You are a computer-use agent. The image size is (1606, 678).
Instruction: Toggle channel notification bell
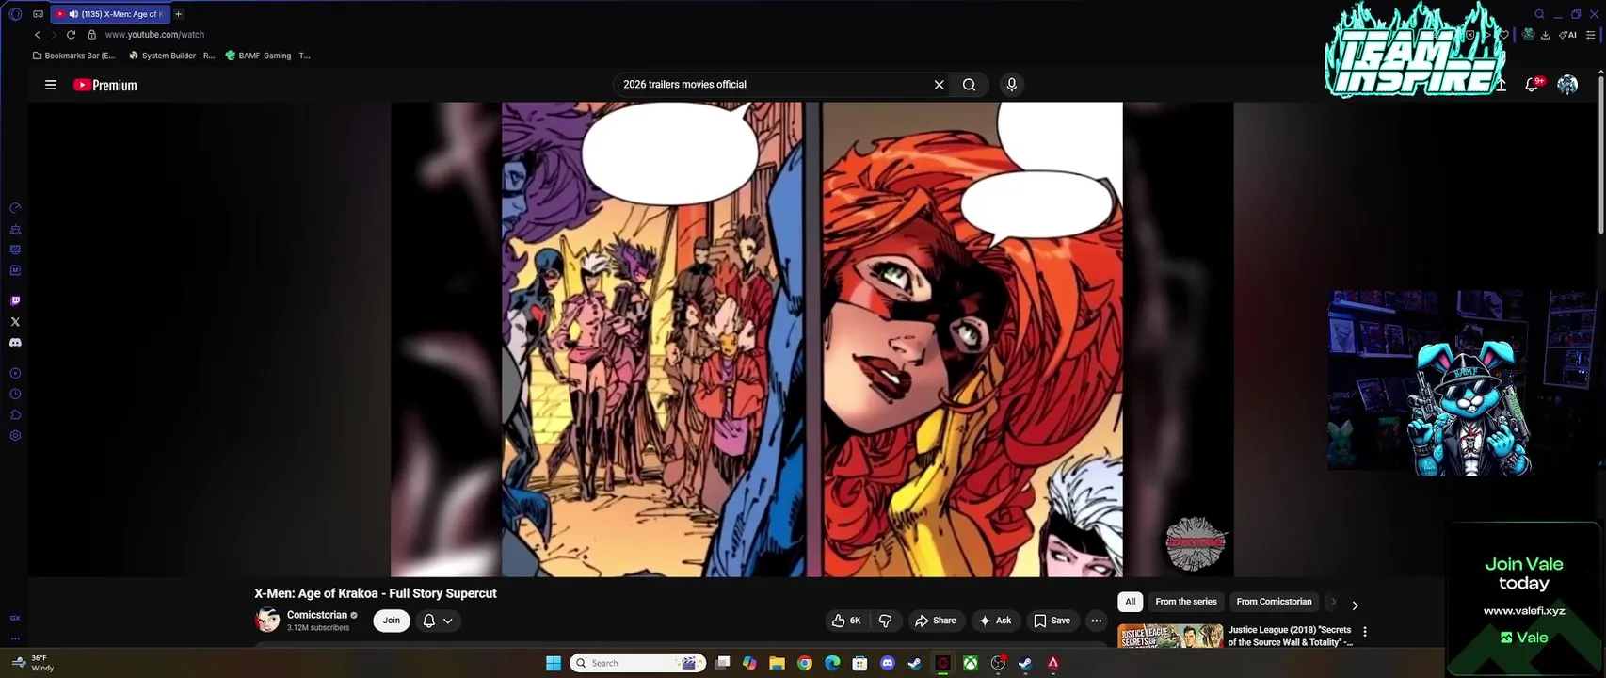[429, 621]
